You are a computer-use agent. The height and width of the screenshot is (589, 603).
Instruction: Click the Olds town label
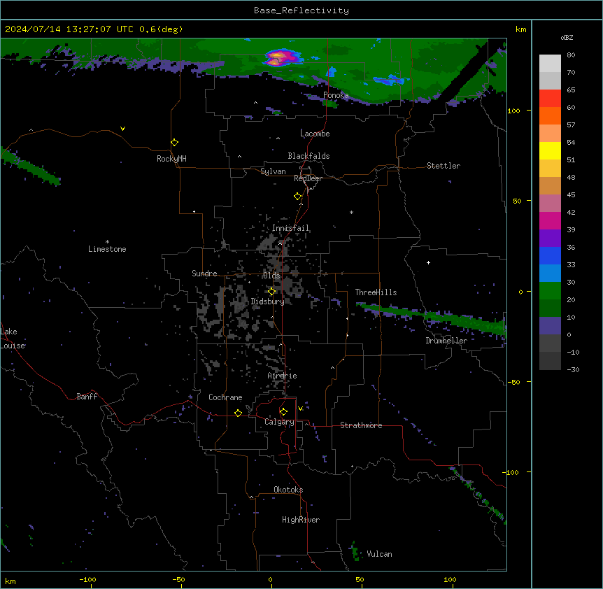coord(271,276)
